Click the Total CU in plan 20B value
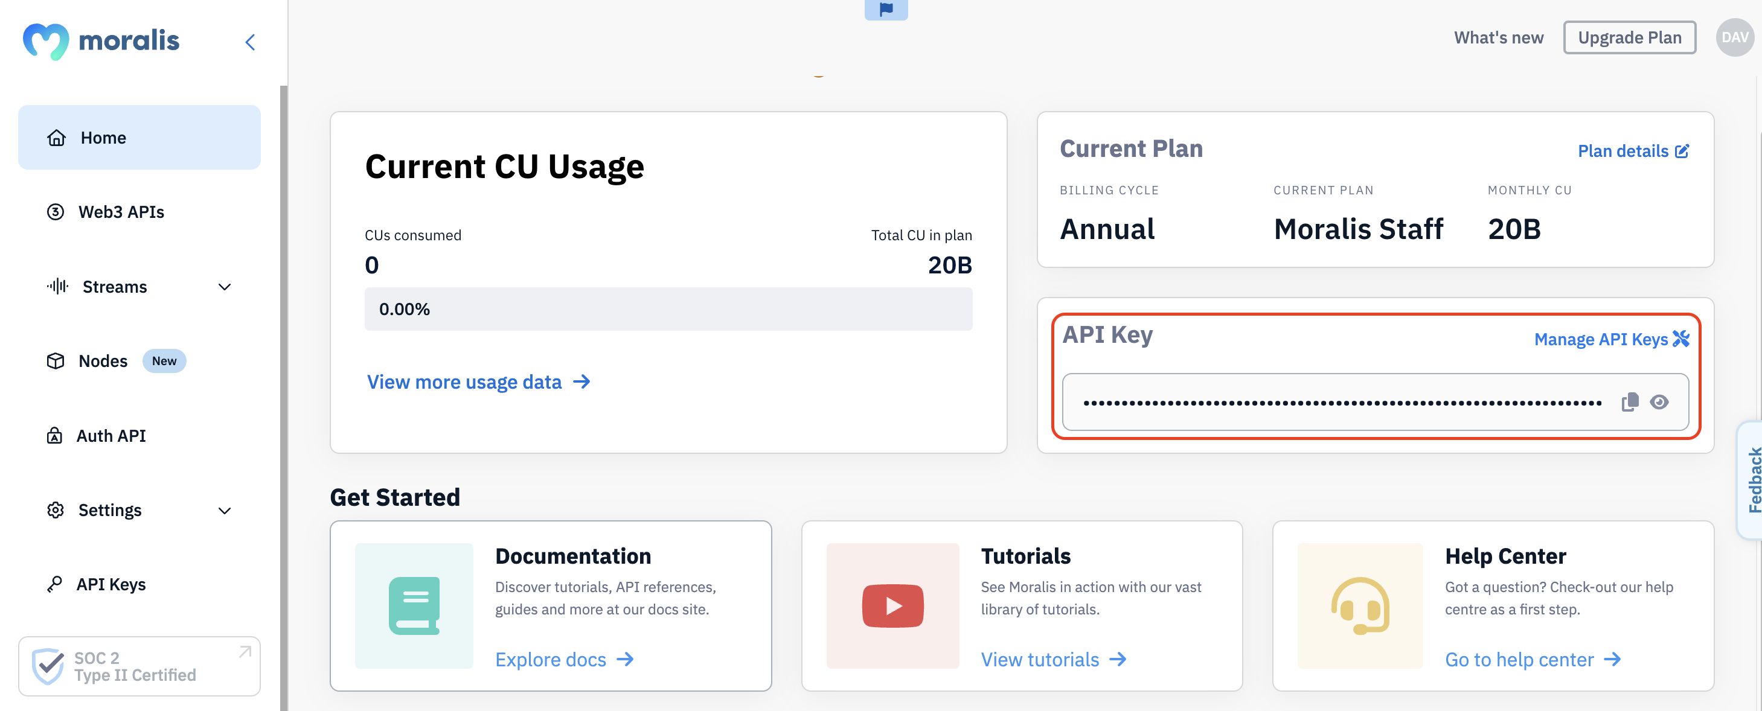 coord(950,265)
